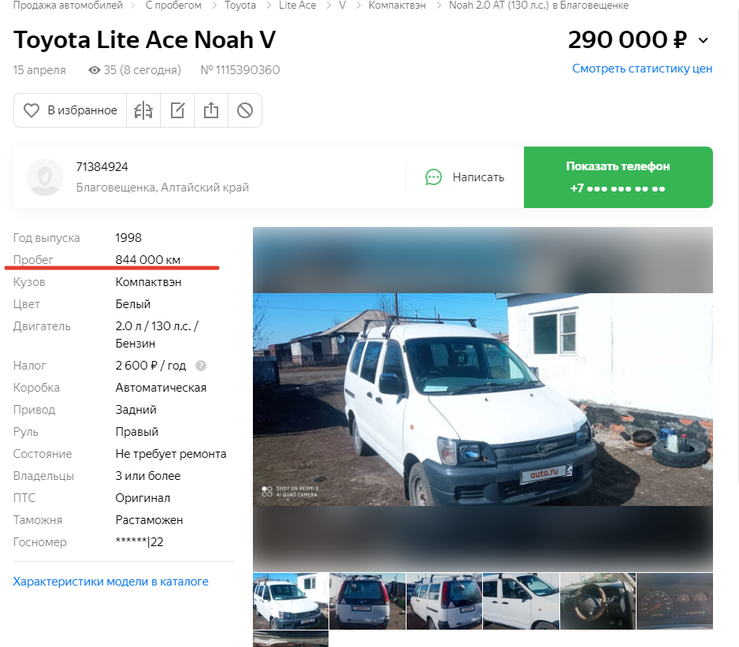Click the share listing icon

pyautogui.click(x=211, y=110)
